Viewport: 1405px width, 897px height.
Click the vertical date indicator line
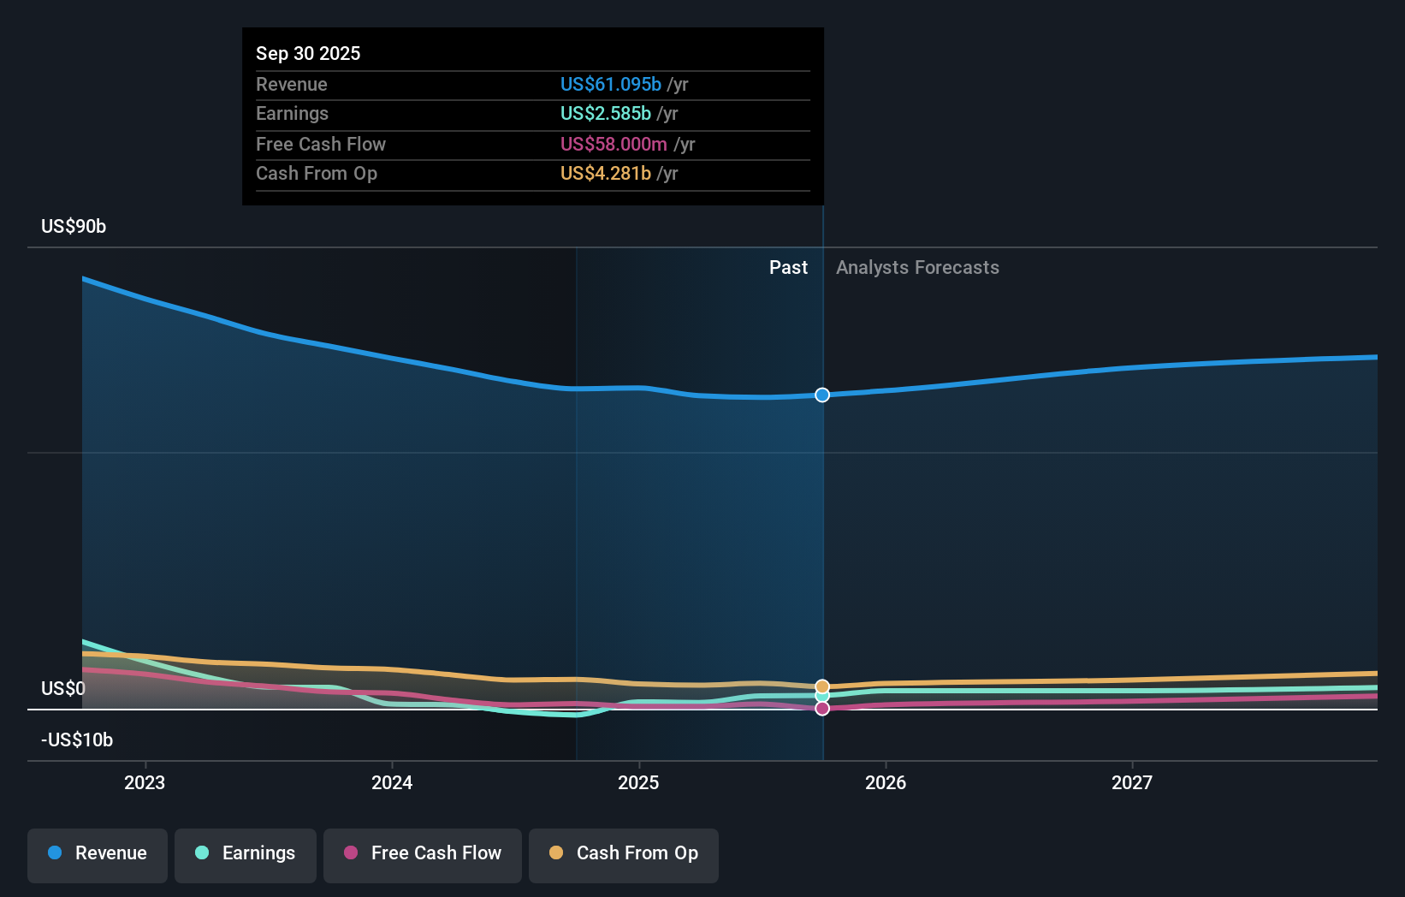pyautogui.click(x=822, y=514)
